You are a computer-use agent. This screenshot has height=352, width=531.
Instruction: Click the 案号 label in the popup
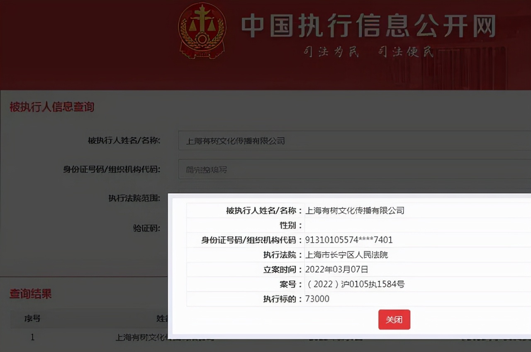(292, 284)
